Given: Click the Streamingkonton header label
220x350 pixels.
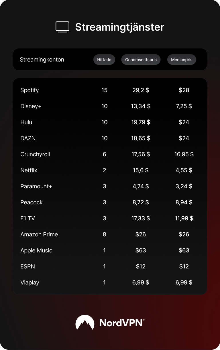Looking at the screenshot, I should pos(42,60).
